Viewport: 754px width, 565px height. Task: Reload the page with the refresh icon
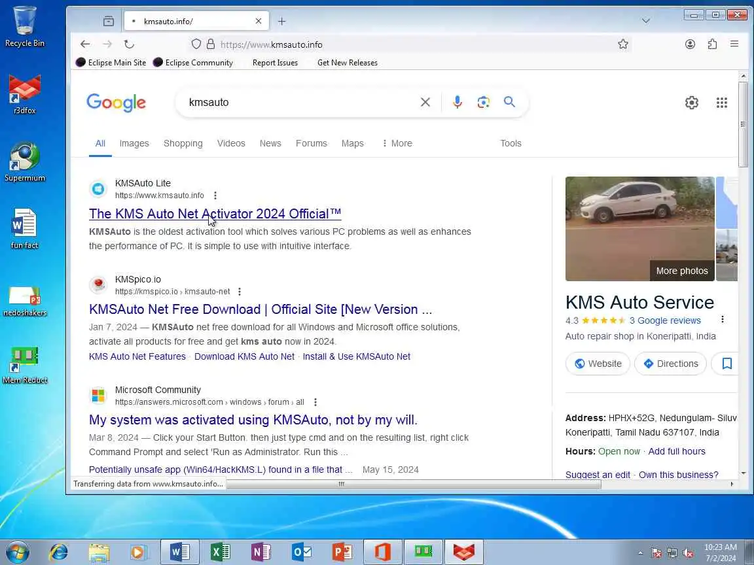click(x=129, y=44)
